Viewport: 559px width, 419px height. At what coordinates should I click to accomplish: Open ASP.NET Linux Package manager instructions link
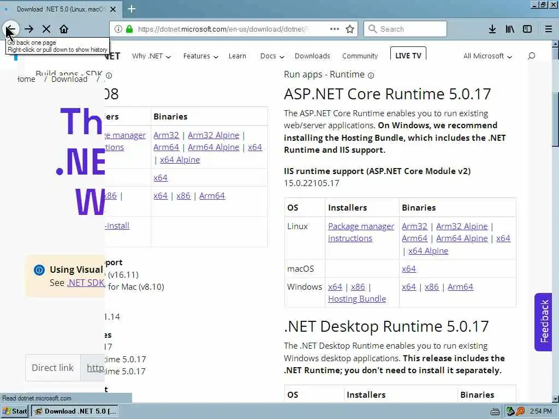tap(361, 232)
